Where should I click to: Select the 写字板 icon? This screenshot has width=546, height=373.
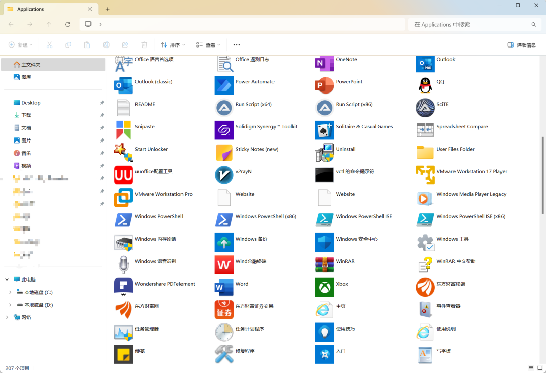(x=425, y=354)
